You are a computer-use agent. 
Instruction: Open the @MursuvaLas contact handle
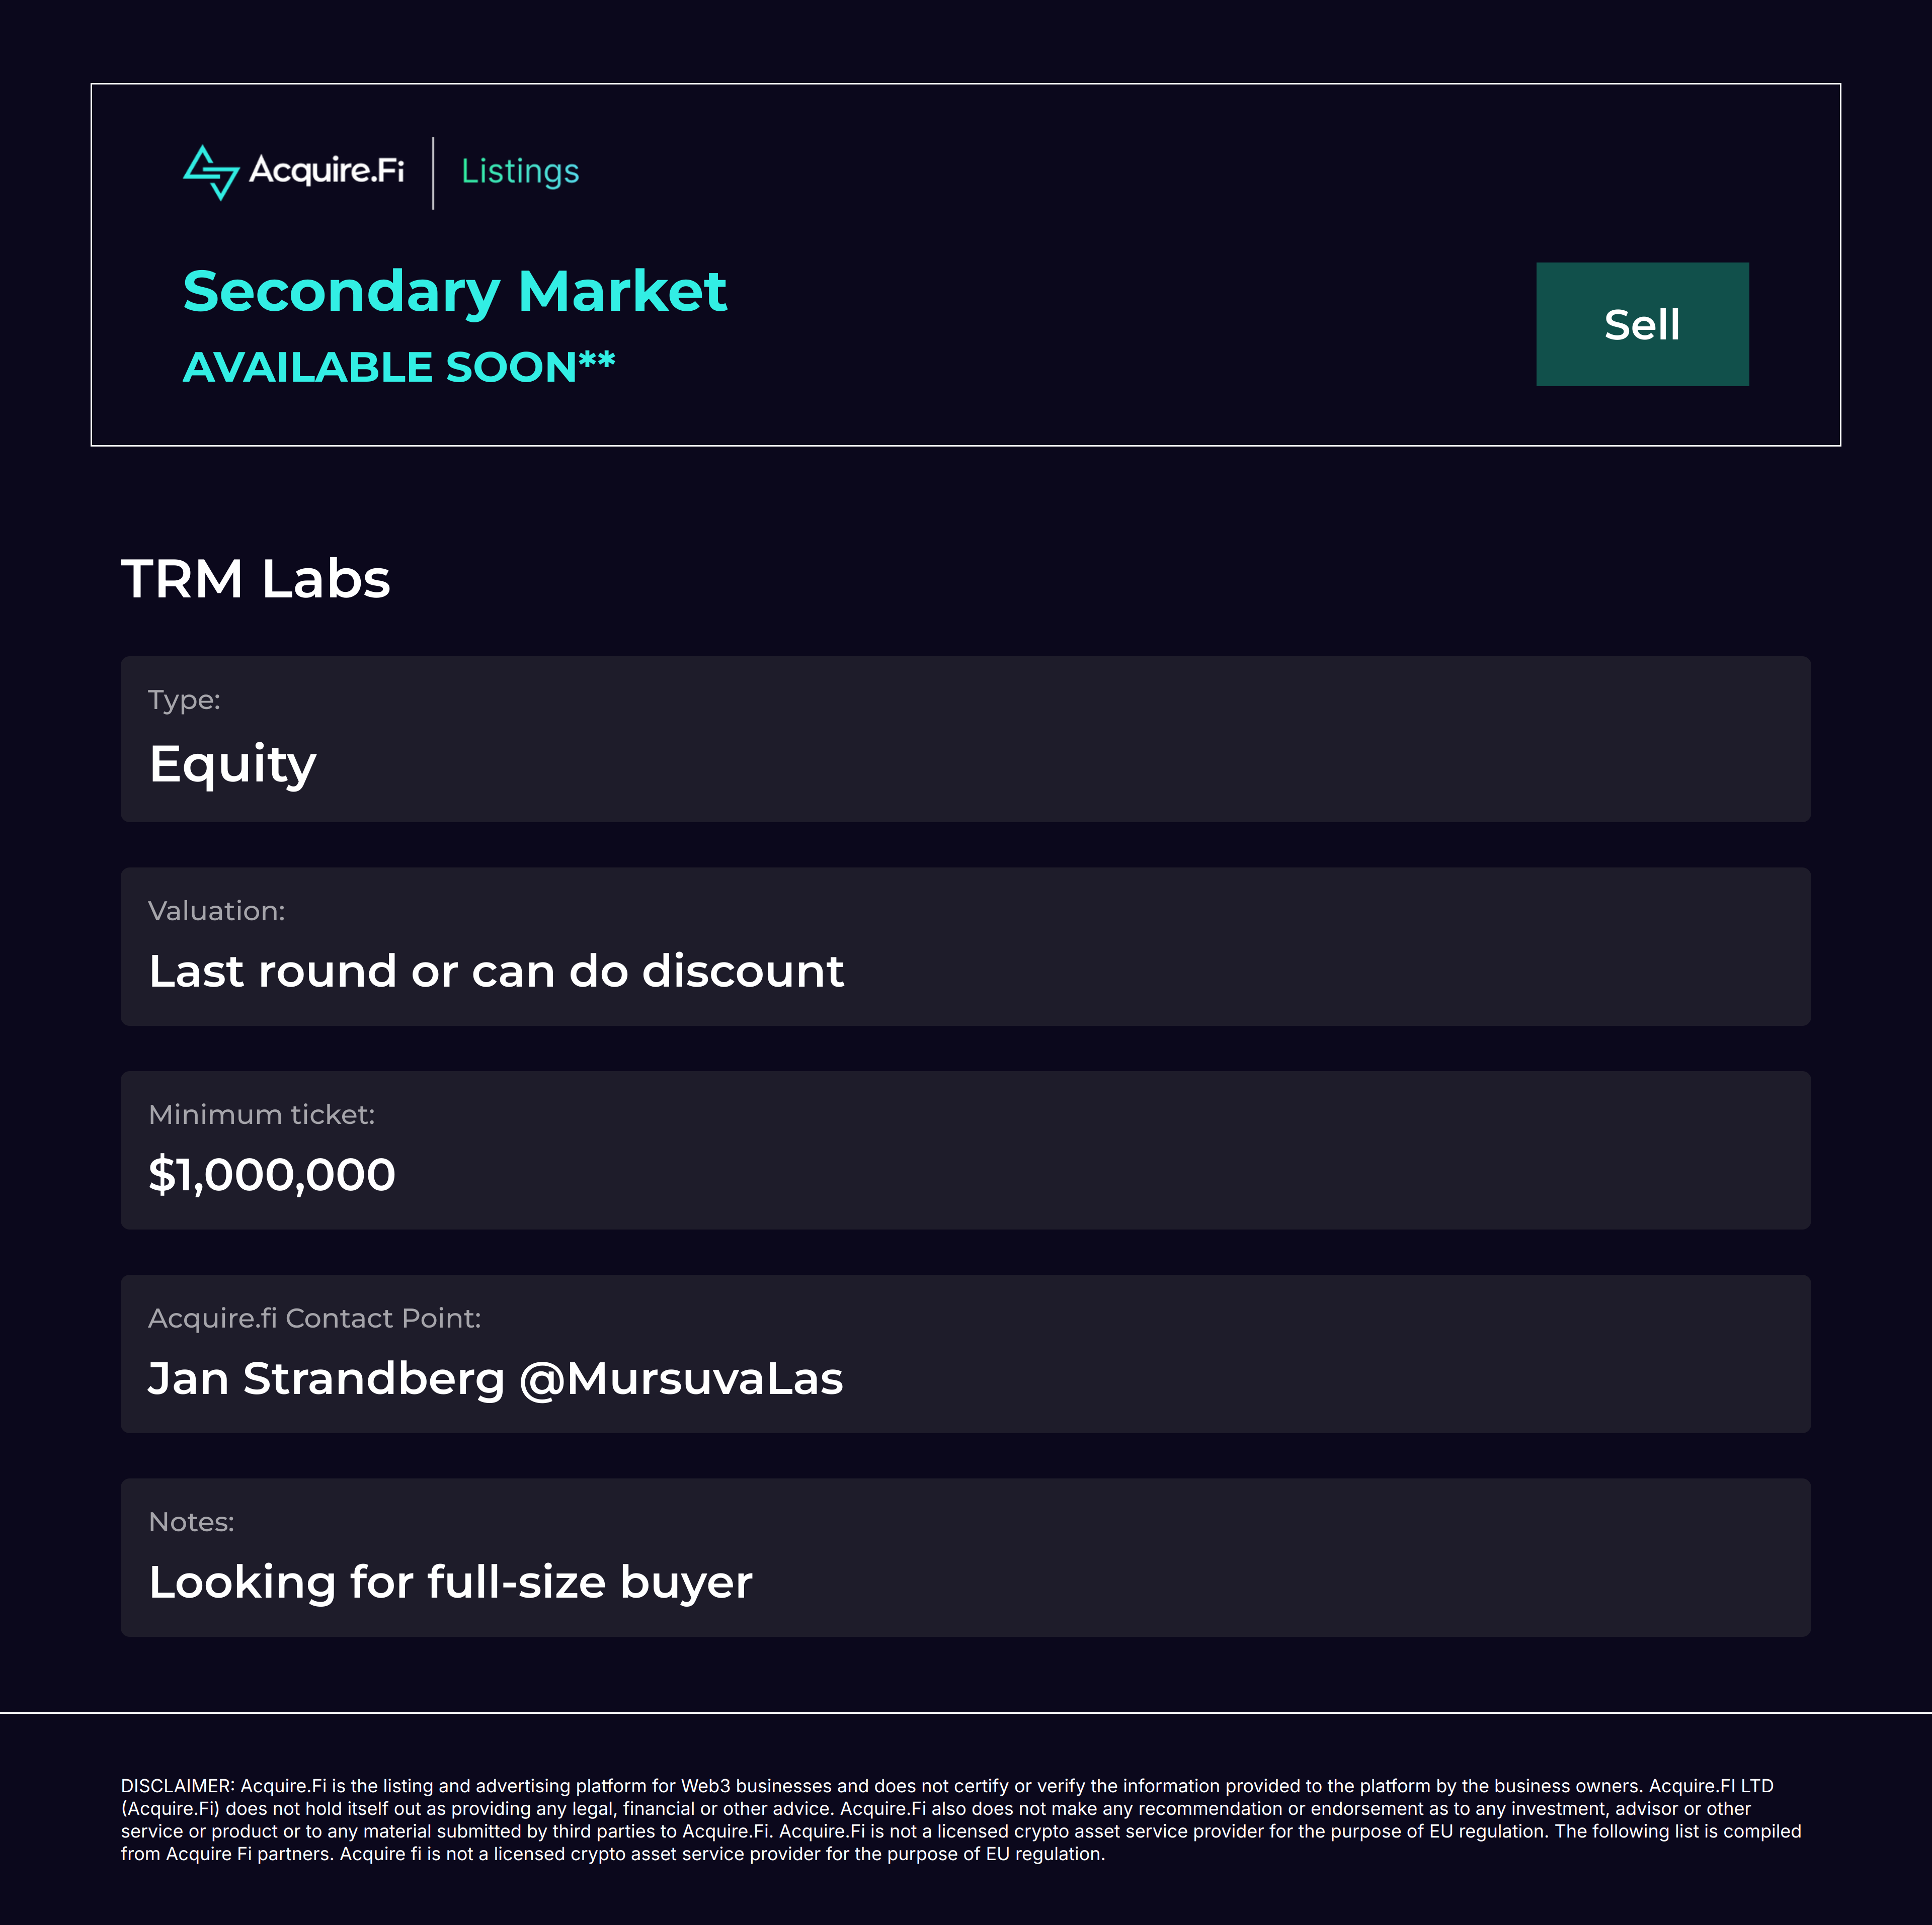point(681,1378)
